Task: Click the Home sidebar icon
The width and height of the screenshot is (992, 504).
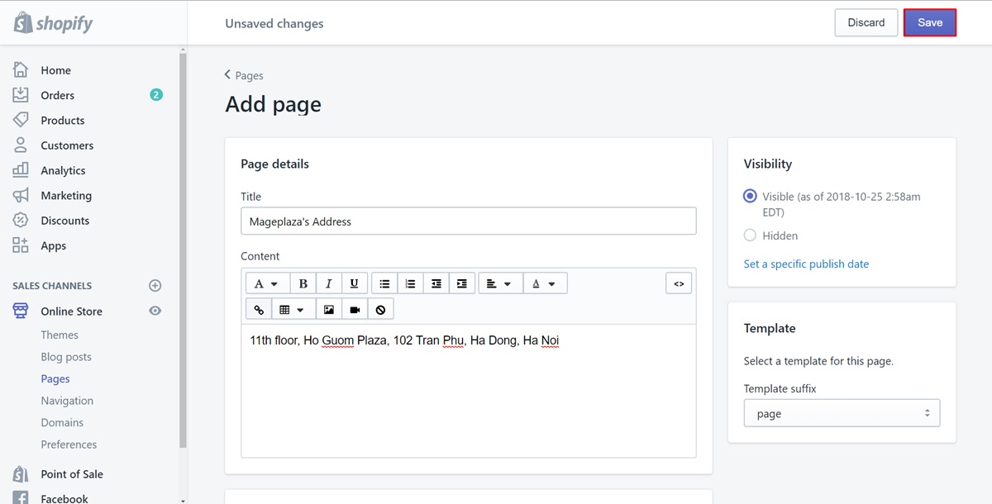Action: pyautogui.click(x=21, y=70)
